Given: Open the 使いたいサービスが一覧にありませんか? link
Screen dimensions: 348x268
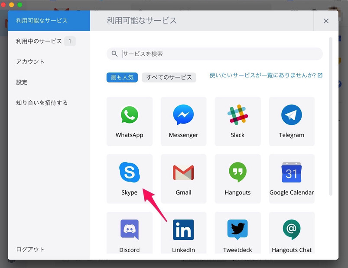Looking at the screenshot, I should (x=266, y=75).
